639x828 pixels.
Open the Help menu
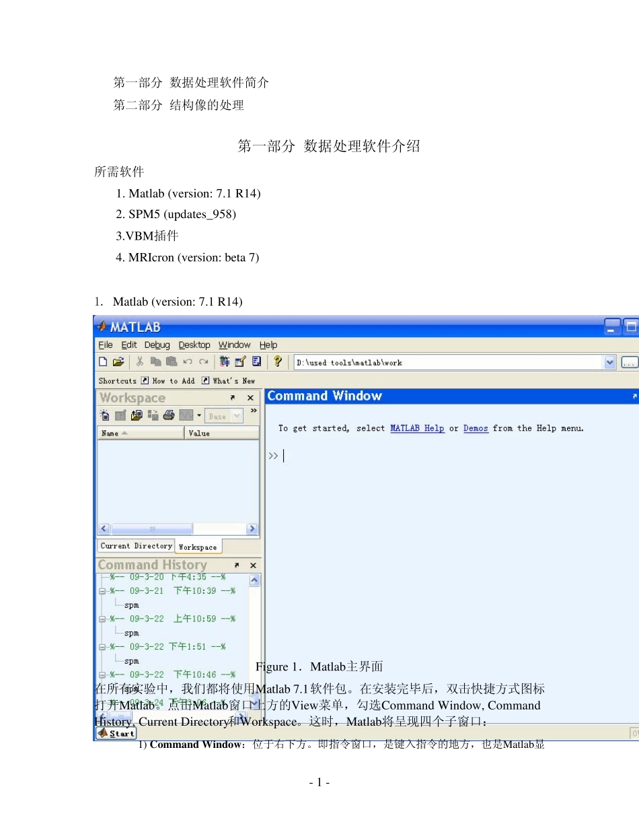click(x=268, y=345)
